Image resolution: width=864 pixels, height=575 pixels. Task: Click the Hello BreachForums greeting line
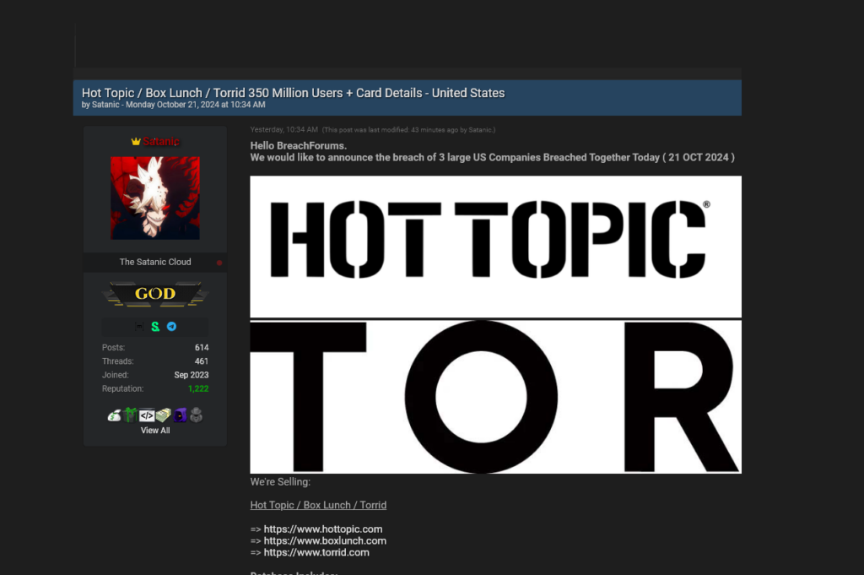point(298,146)
